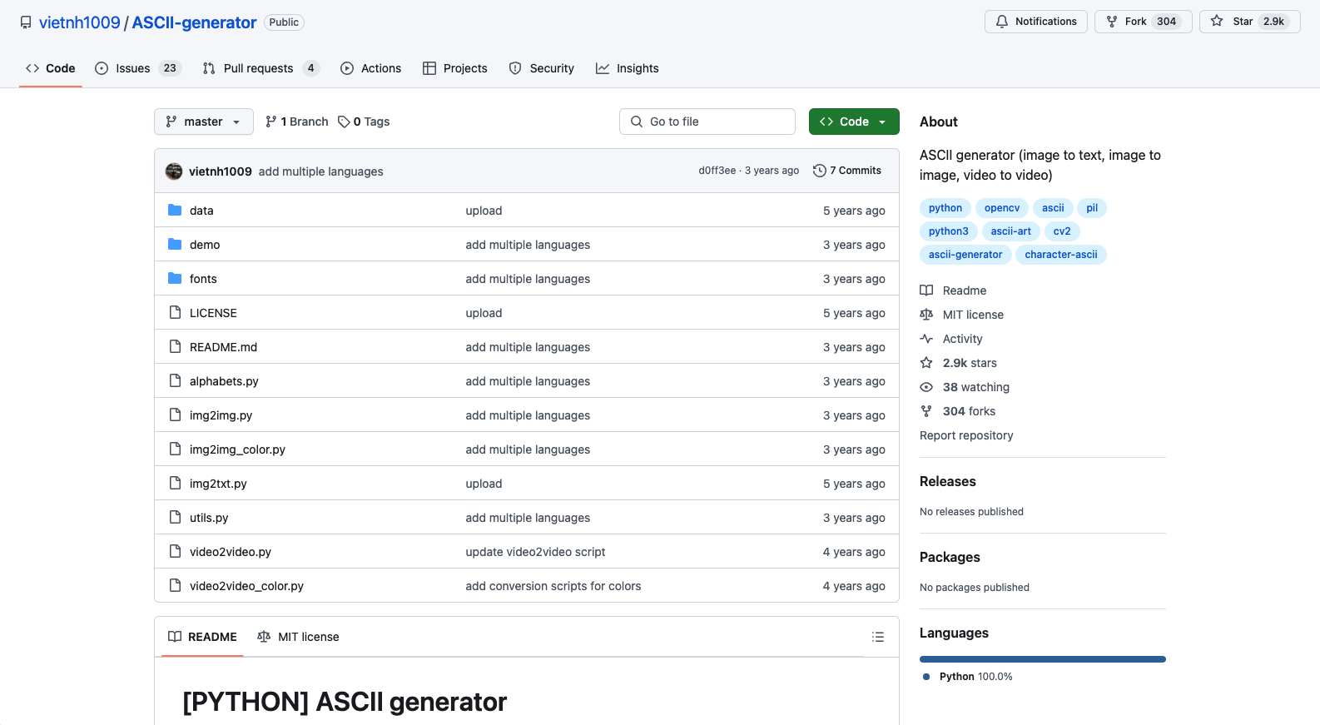This screenshot has width=1320, height=725.
Task: Open the alphabets.py file
Action: click(x=224, y=381)
